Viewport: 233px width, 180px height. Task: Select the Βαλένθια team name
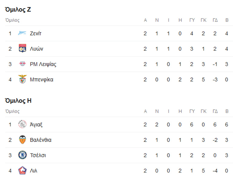point(41,140)
